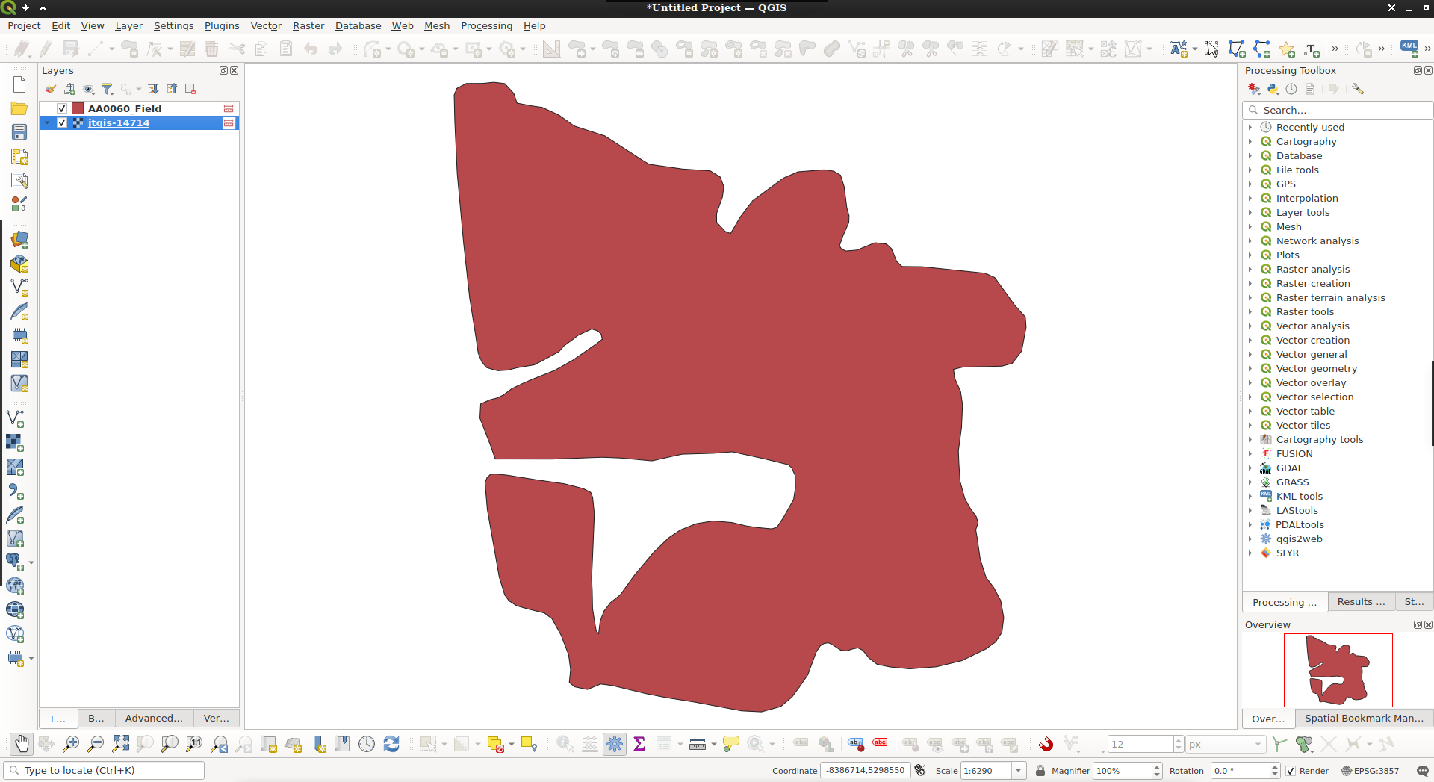Select the Pan Map tool
The image size is (1434, 782).
pyautogui.click(x=22, y=743)
